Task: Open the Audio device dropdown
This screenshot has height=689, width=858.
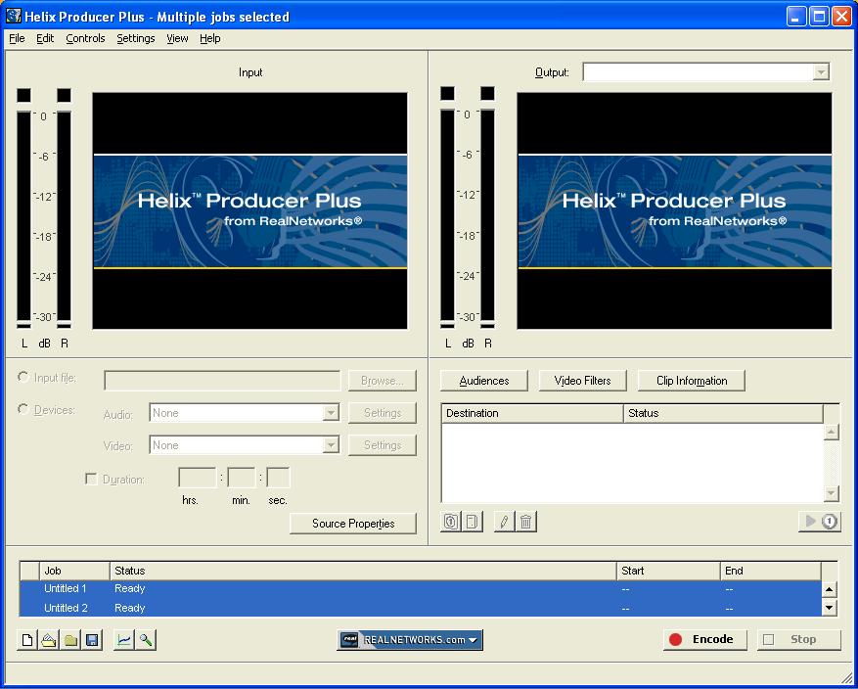Action: (331, 414)
